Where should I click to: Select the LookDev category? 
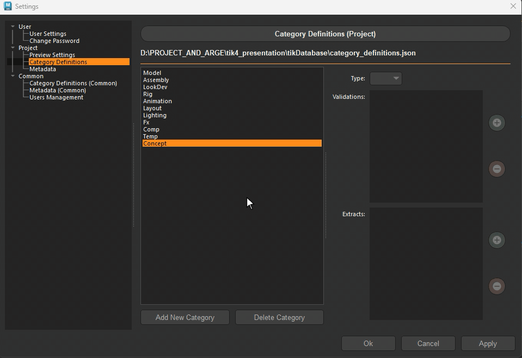click(232, 87)
